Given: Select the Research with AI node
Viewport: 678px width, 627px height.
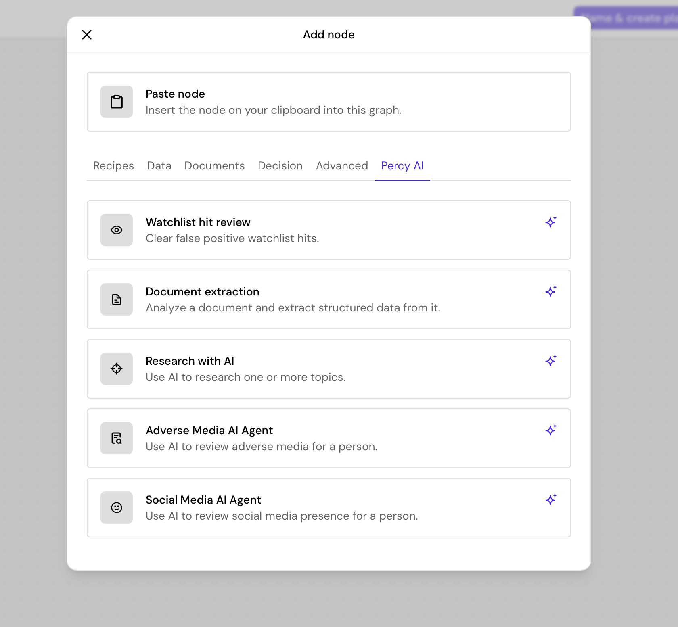Looking at the screenshot, I should click(329, 369).
